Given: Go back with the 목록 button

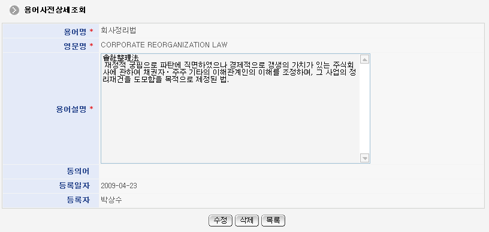Looking at the screenshot, I should [x=273, y=221].
